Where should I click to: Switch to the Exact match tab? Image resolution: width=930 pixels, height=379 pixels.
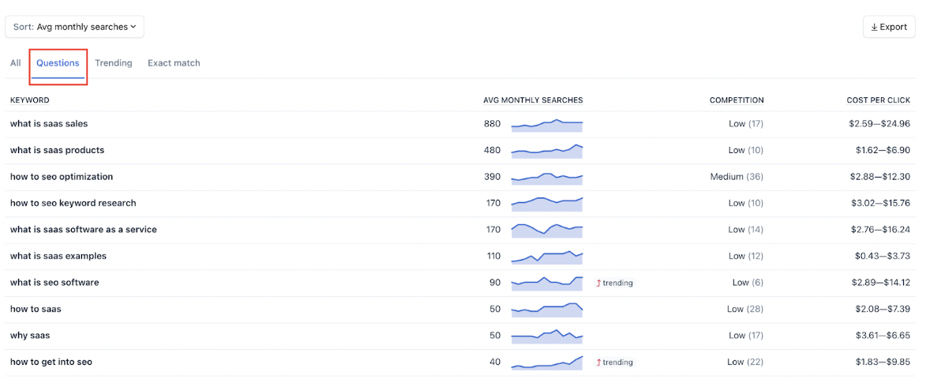[174, 63]
